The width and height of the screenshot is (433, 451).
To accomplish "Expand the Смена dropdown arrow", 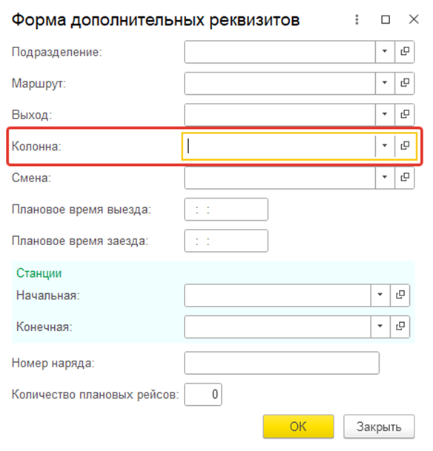I will [385, 177].
